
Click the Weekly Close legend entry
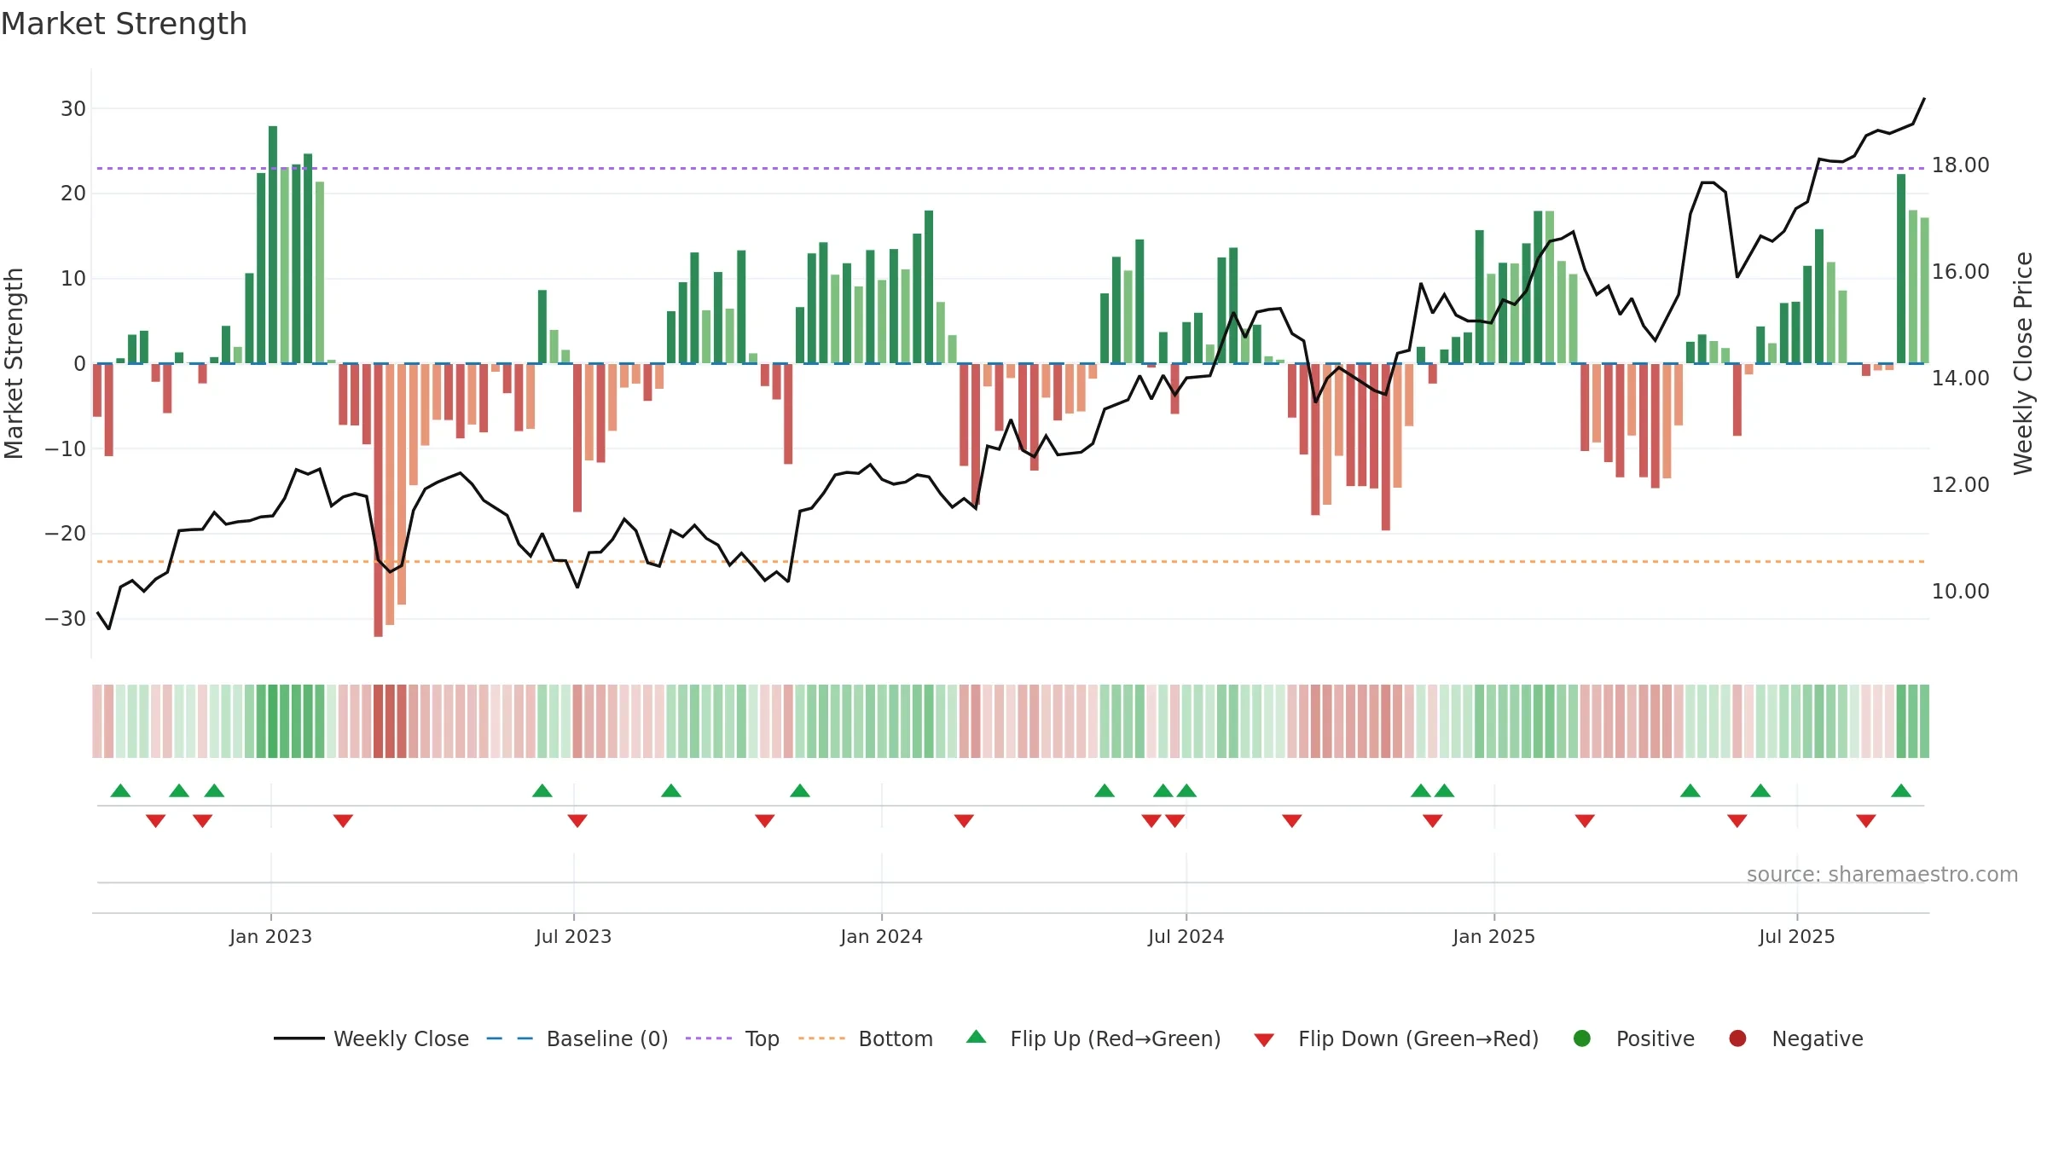point(371,1038)
